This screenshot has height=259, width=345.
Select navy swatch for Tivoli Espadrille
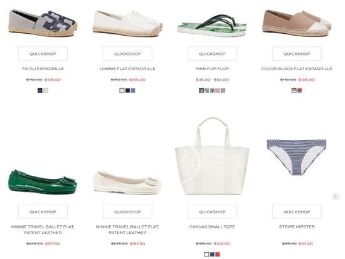40,91
